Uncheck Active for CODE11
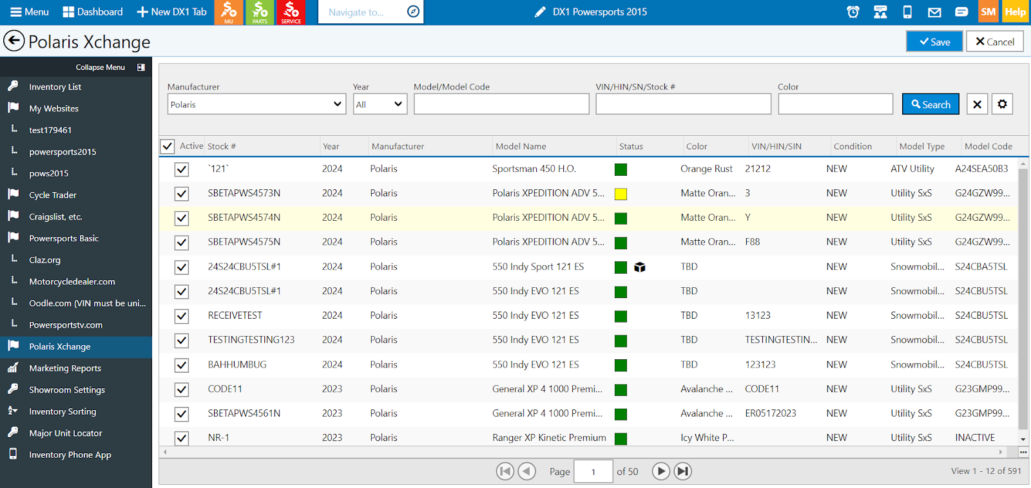Viewport: 1031px width, 488px height. (182, 389)
